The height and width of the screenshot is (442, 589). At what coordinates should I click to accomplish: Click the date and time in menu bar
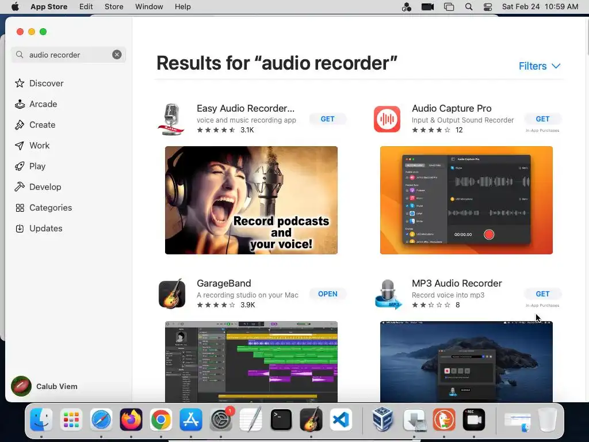540,7
